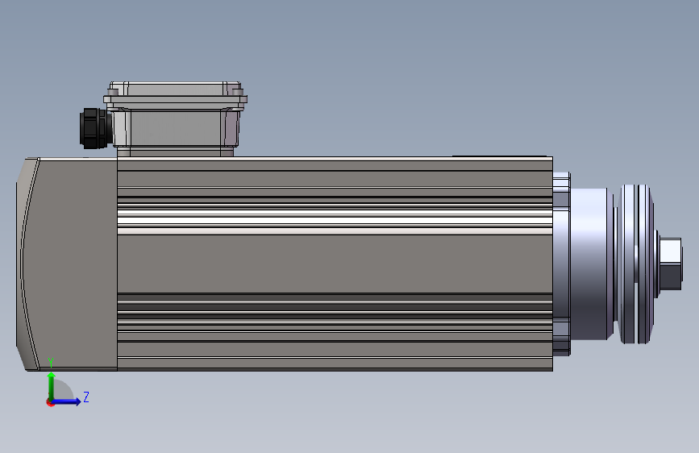Click the blue Z axis arrow of triad
This screenshot has width=699, height=453.
[x=67, y=401]
